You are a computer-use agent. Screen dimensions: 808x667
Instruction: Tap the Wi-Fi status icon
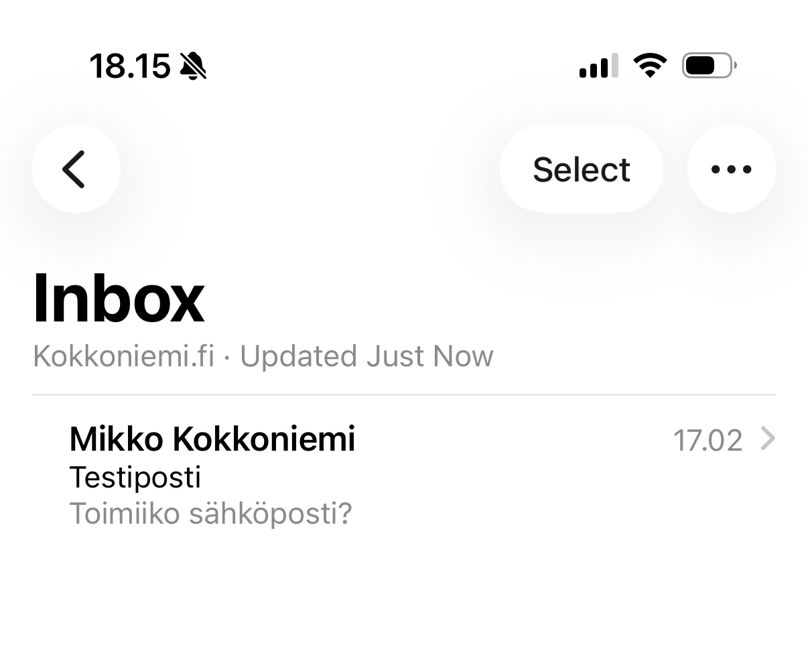pos(650,66)
